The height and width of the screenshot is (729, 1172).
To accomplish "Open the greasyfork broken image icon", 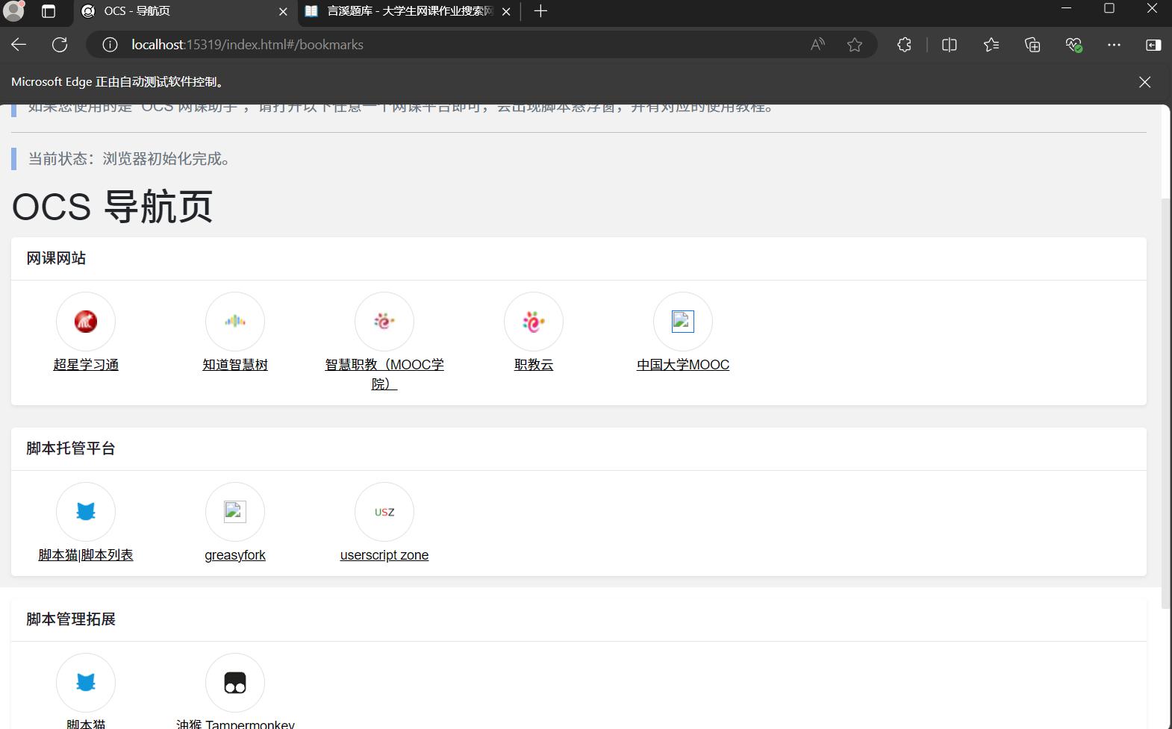I will click(235, 512).
